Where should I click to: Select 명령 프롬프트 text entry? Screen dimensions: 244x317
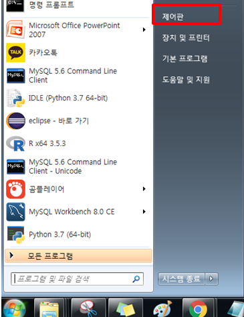pos(51,5)
